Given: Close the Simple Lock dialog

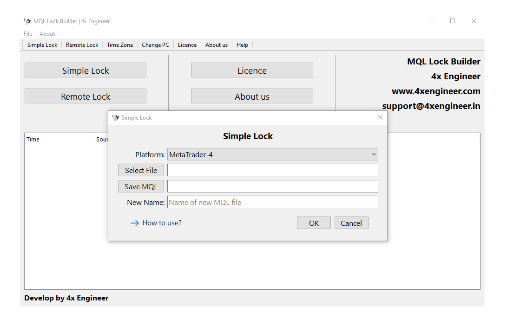Looking at the screenshot, I should click(x=380, y=117).
